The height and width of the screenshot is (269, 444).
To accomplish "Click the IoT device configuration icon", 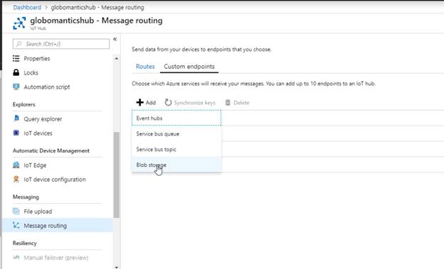I will [16, 179].
